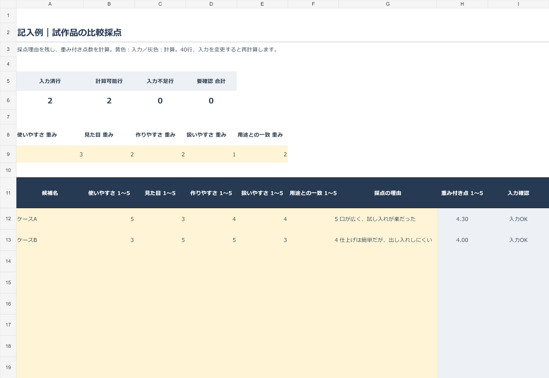Select the "入力済行" summary header cell
The image size is (549, 378).
click(50, 81)
